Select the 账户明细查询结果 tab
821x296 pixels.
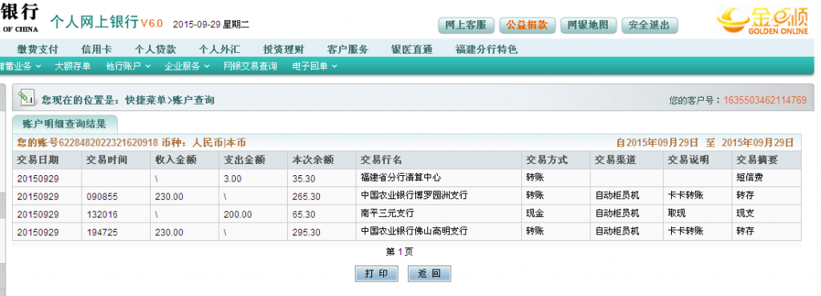click(65, 124)
